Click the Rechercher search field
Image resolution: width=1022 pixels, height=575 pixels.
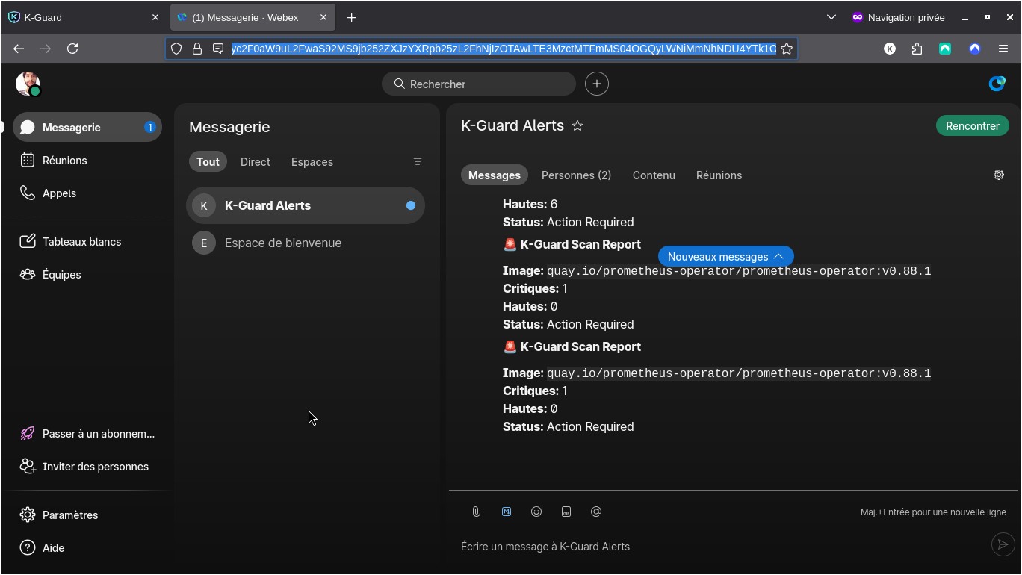coord(479,84)
